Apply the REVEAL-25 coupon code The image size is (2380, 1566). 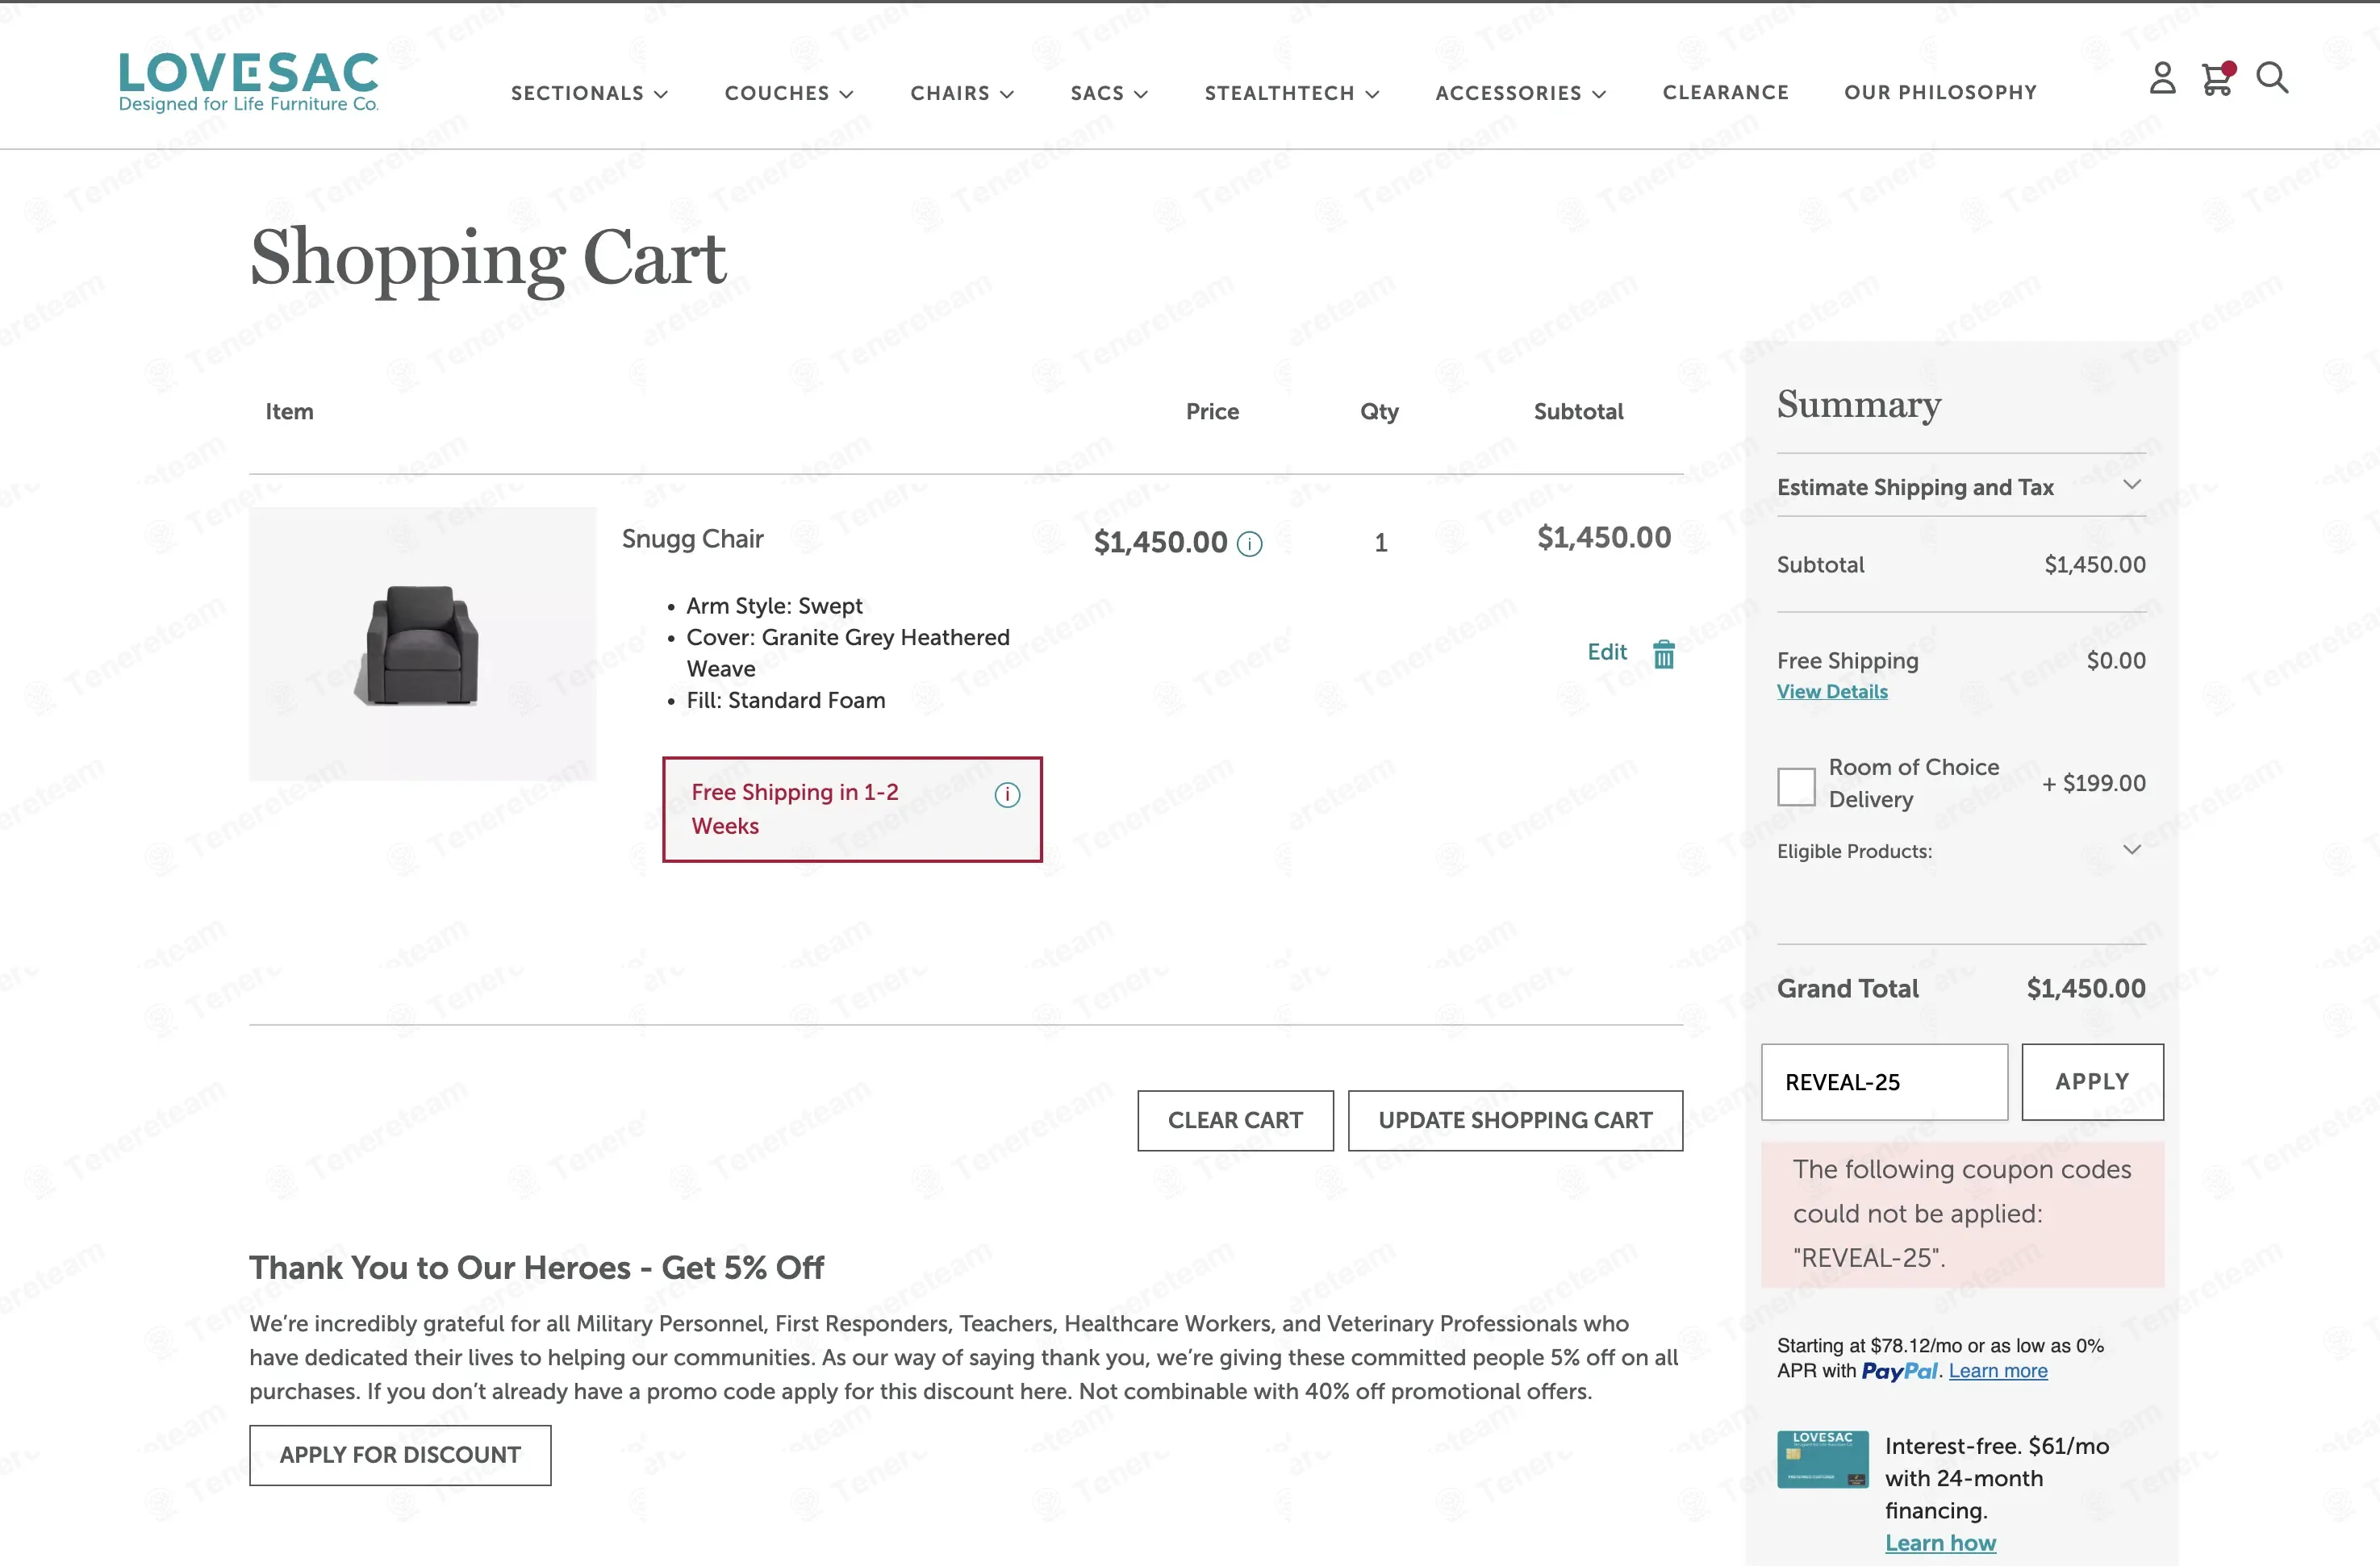tap(2092, 1081)
